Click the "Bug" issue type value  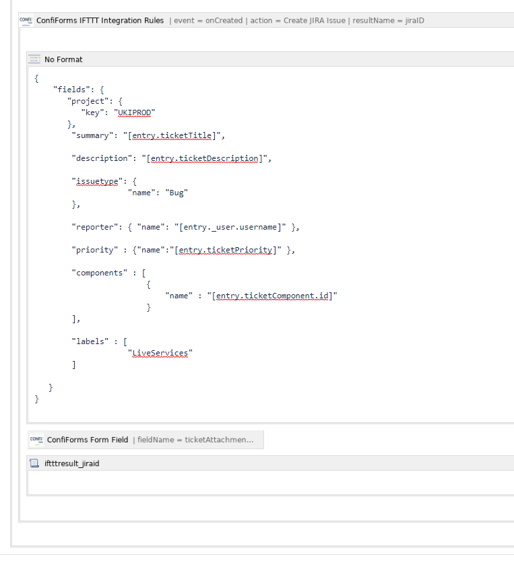tap(176, 193)
